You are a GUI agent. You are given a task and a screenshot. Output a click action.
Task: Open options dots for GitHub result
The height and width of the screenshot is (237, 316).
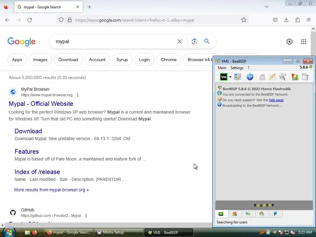pyautogui.click(x=86, y=216)
